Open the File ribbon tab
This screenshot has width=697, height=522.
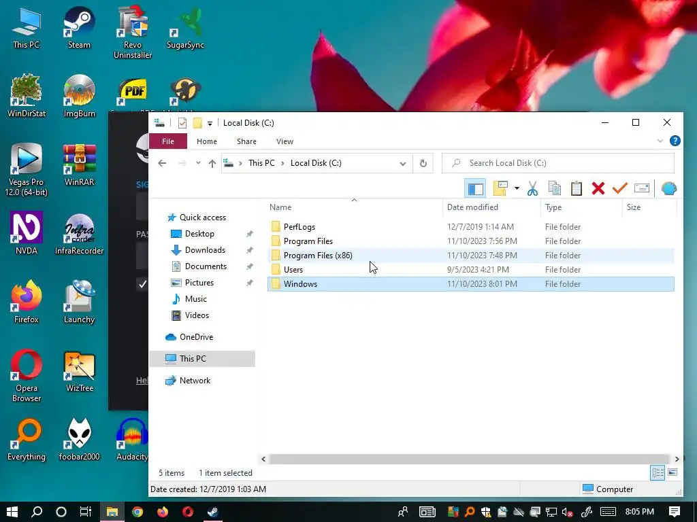coord(168,141)
